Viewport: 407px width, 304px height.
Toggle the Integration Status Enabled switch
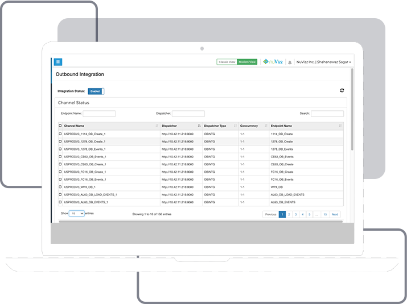[x=96, y=91]
